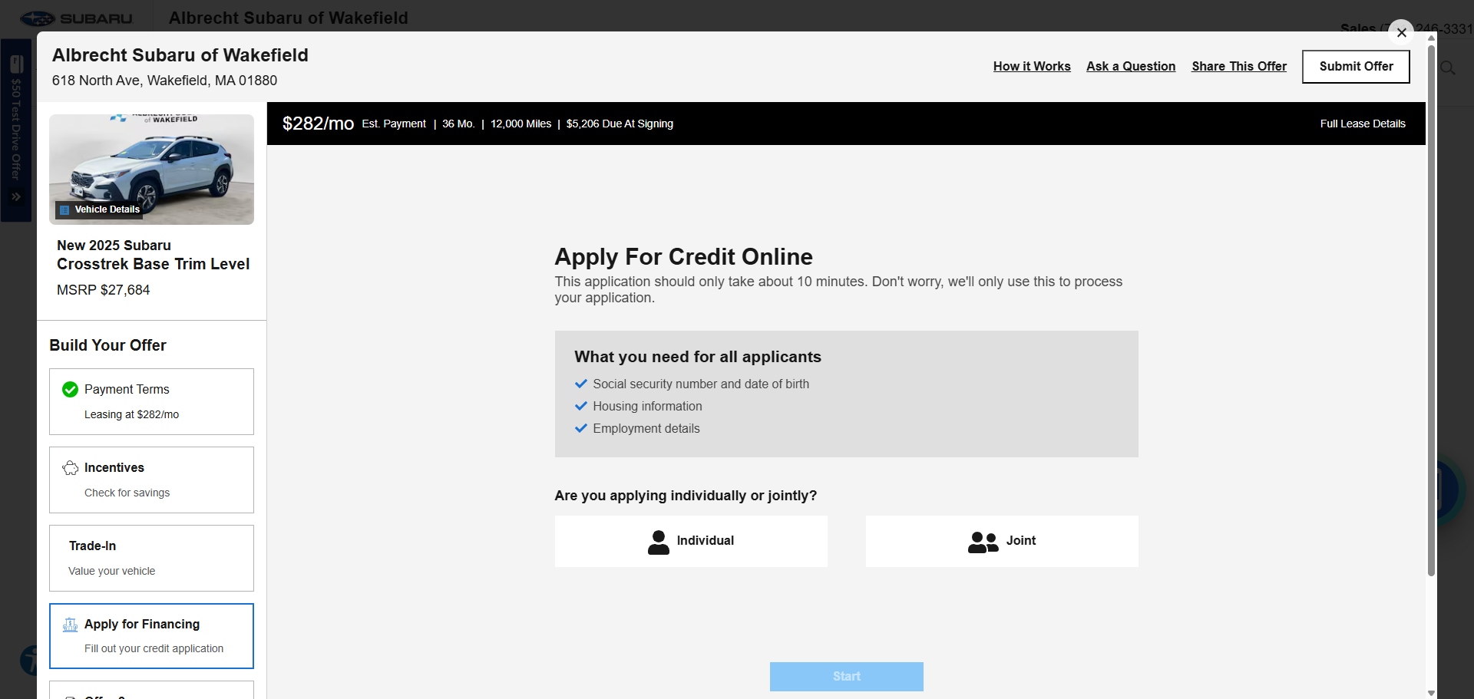
Task: Click the green Payment Terms checkmark icon
Action: coord(70,390)
